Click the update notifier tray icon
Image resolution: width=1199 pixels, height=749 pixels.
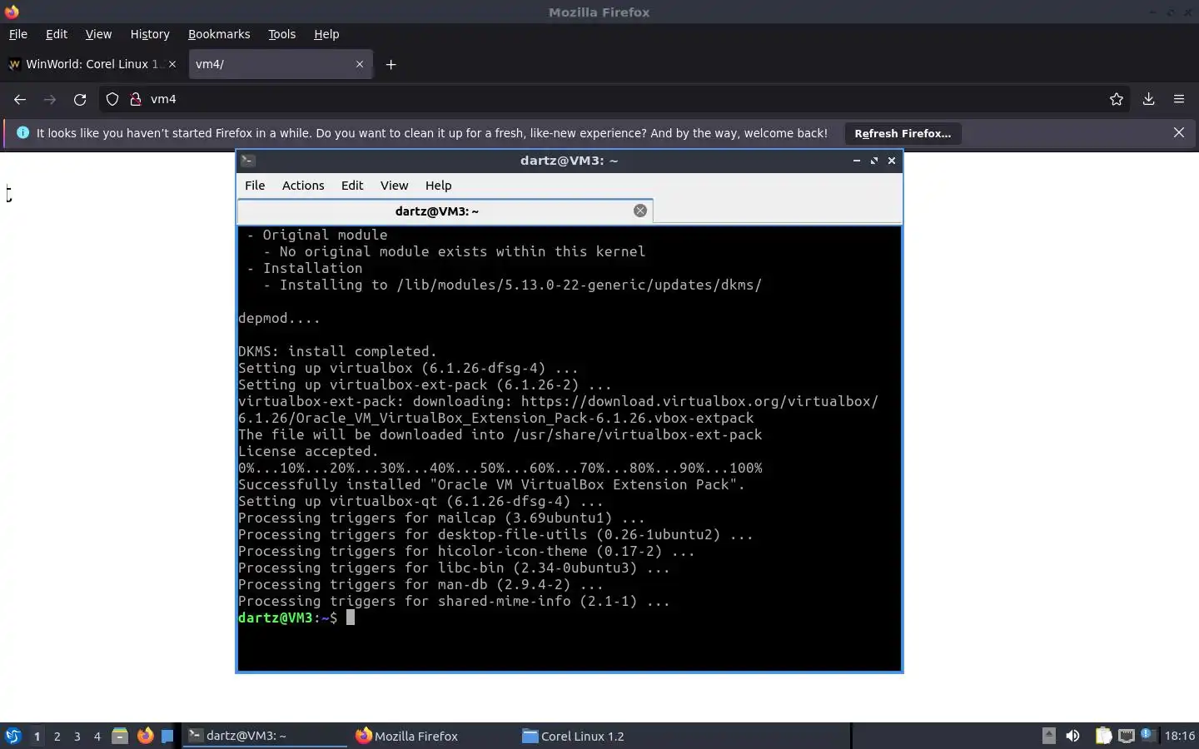pyautogui.click(x=1148, y=735)
